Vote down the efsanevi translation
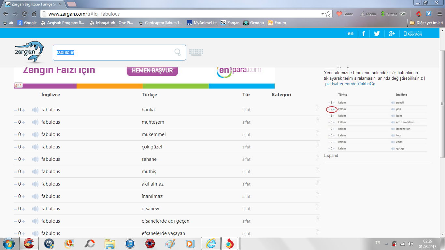 (x=15, y=209)
